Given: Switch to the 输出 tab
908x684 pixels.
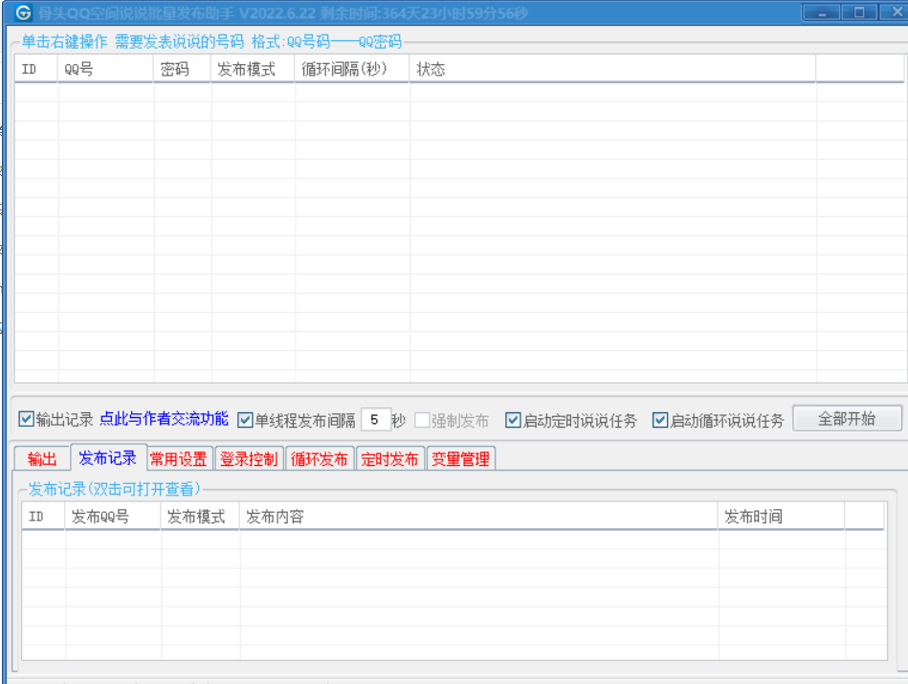Looking at the screenshot, I should tap(41, 459).
